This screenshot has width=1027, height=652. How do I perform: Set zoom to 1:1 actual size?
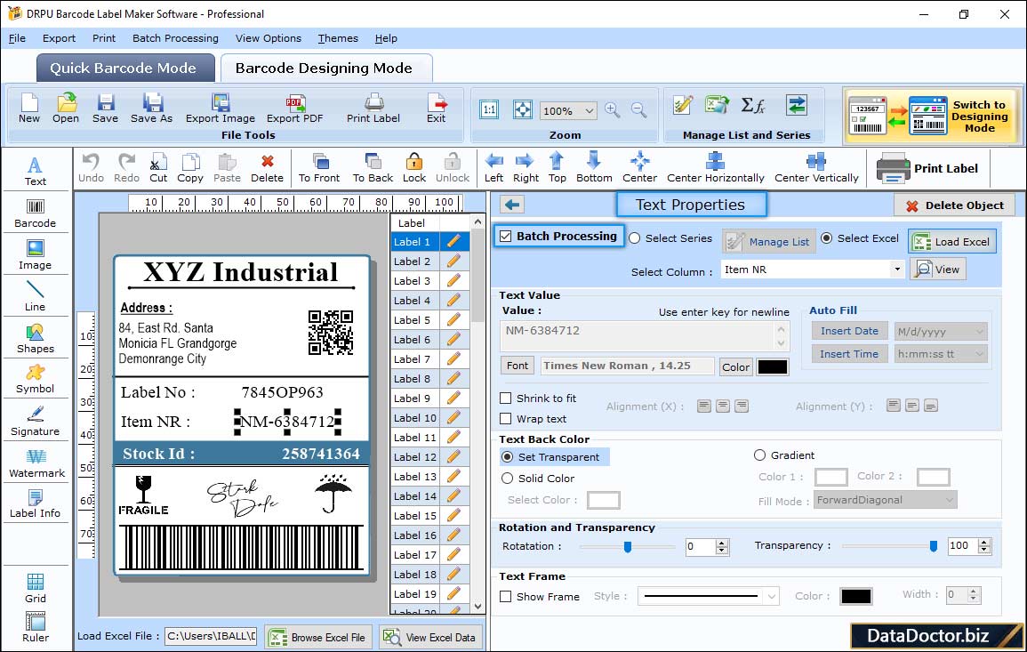489,110
